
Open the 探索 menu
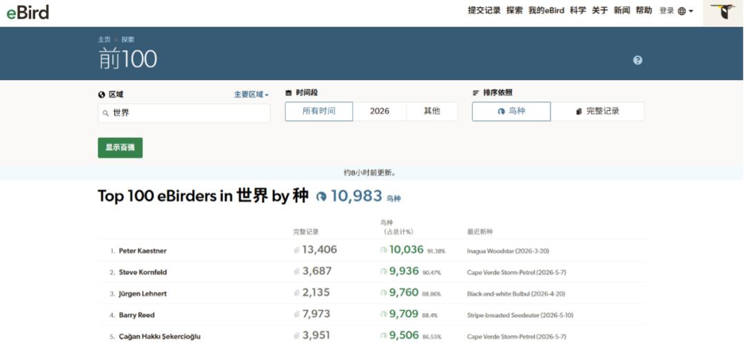(x=515, y=10)
